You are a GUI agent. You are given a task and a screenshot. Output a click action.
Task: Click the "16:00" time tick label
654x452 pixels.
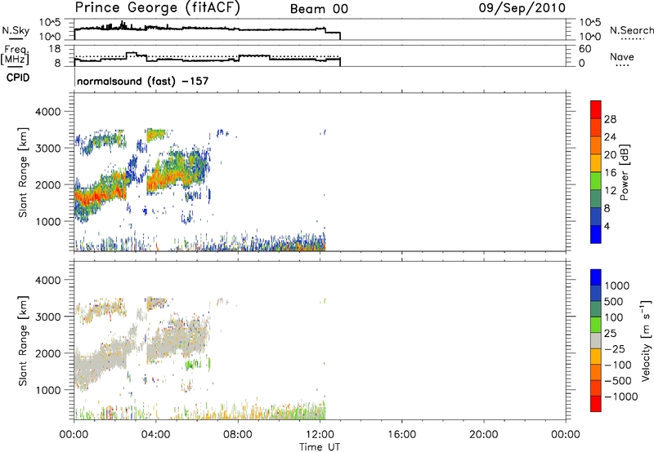[401, 435]
